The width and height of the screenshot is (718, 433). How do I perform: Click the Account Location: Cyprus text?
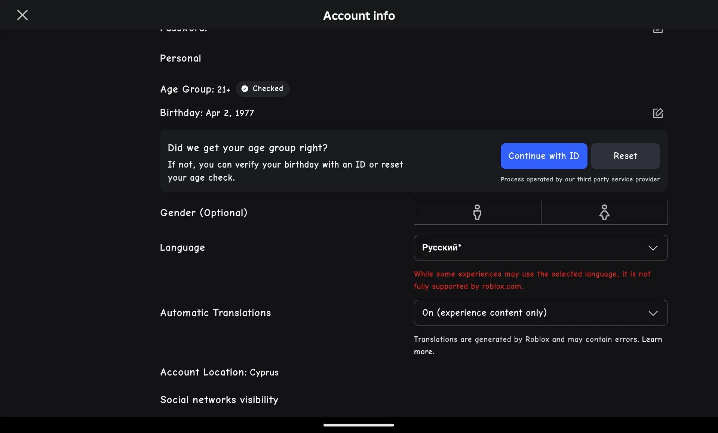point(219,372)
